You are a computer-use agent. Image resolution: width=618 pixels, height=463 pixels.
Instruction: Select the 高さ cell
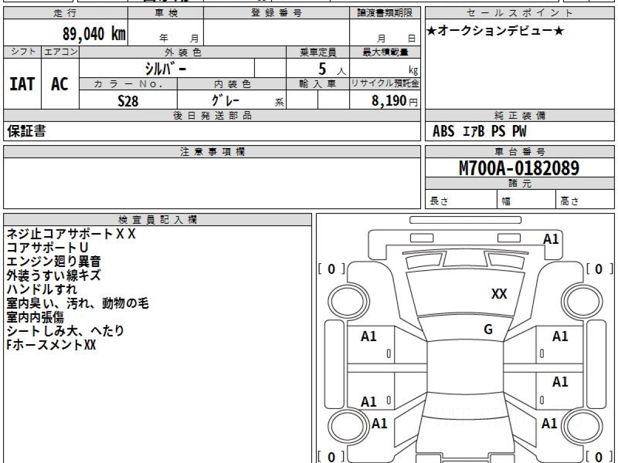pyautogui.click(x=585, y=200)
